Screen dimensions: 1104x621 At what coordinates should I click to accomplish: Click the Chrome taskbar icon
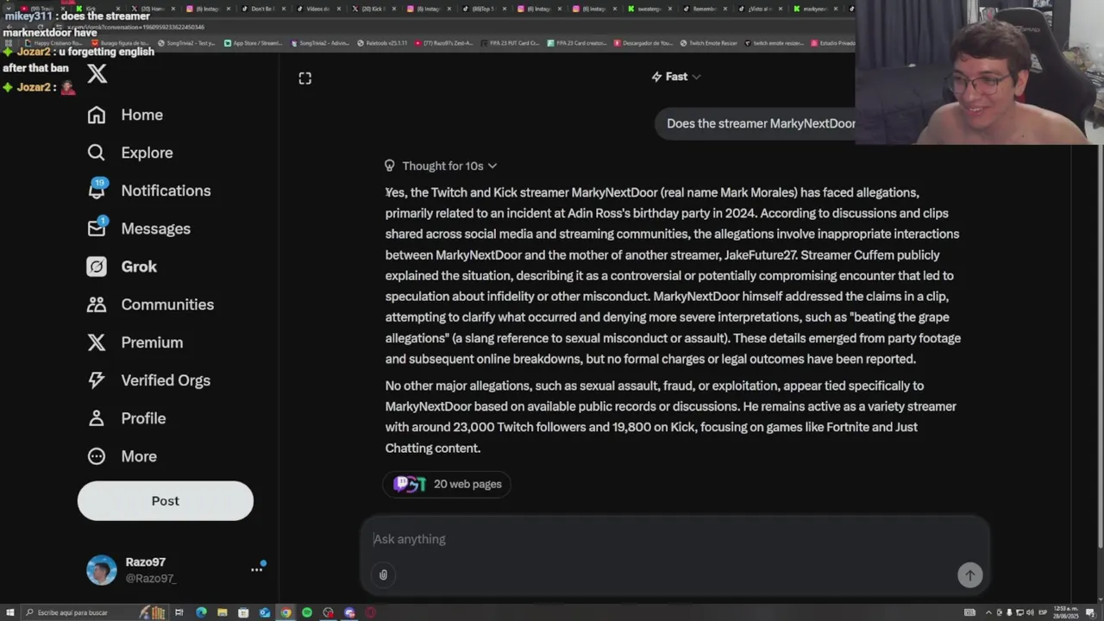[x=285, y=612]
